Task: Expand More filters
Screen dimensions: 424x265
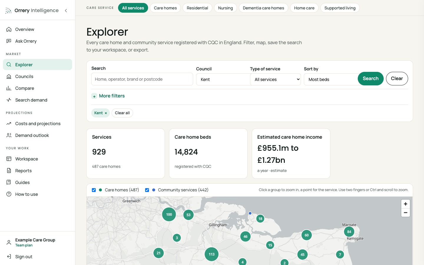Action: (x=108, y=96)
